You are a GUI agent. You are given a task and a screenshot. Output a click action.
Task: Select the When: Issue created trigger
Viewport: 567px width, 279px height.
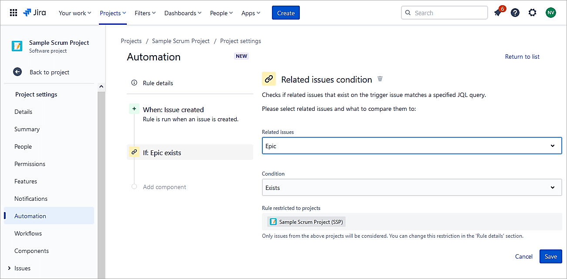coord(173,110)
